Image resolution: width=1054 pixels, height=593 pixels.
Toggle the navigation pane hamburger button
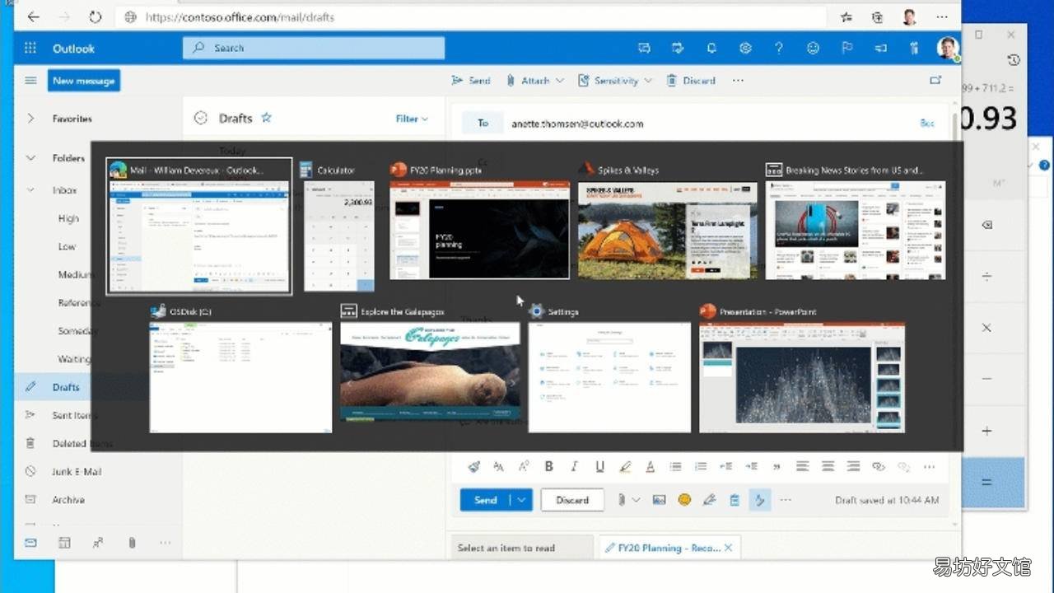[x=30, y=80]
